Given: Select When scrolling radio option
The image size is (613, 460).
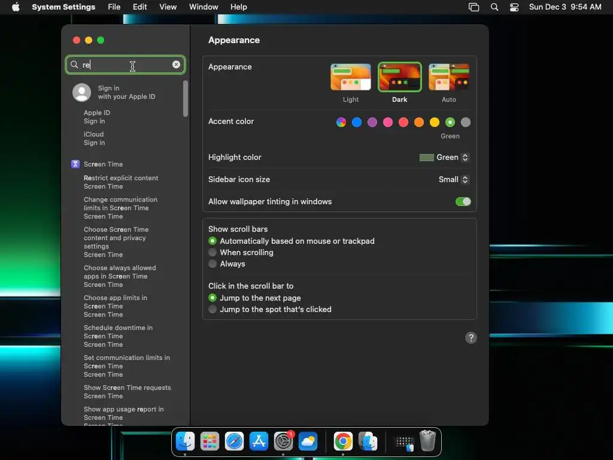Looking at the screenshot, I should [x=213, y=252].
